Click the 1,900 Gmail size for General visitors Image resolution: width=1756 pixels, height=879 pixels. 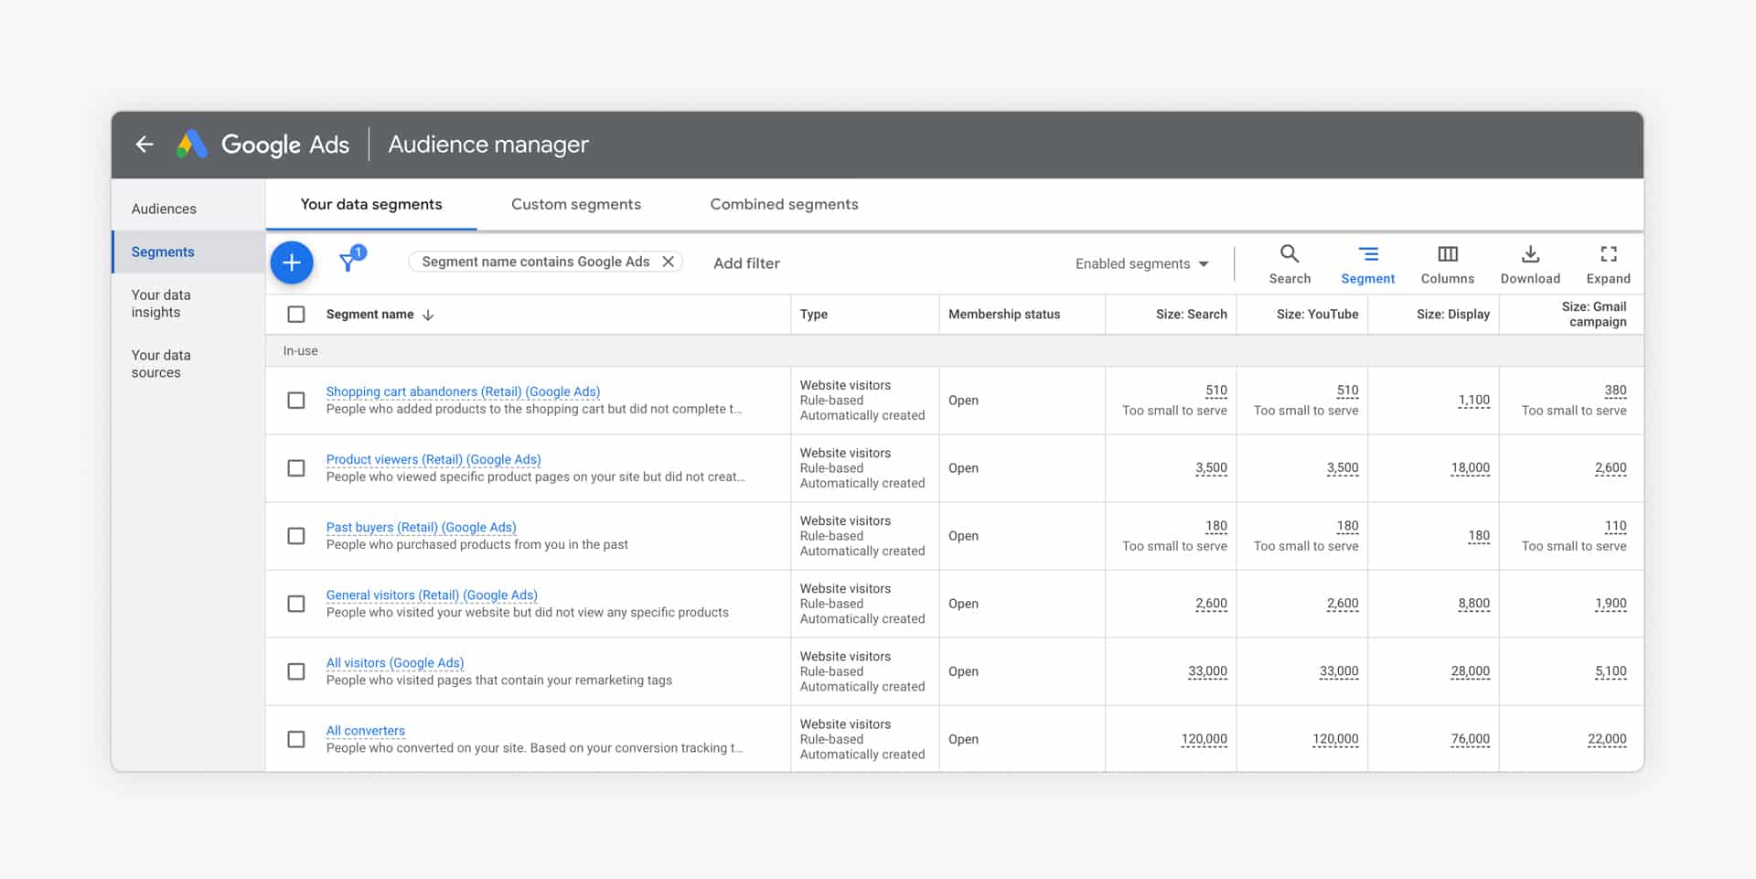[x=1611, y=604]
